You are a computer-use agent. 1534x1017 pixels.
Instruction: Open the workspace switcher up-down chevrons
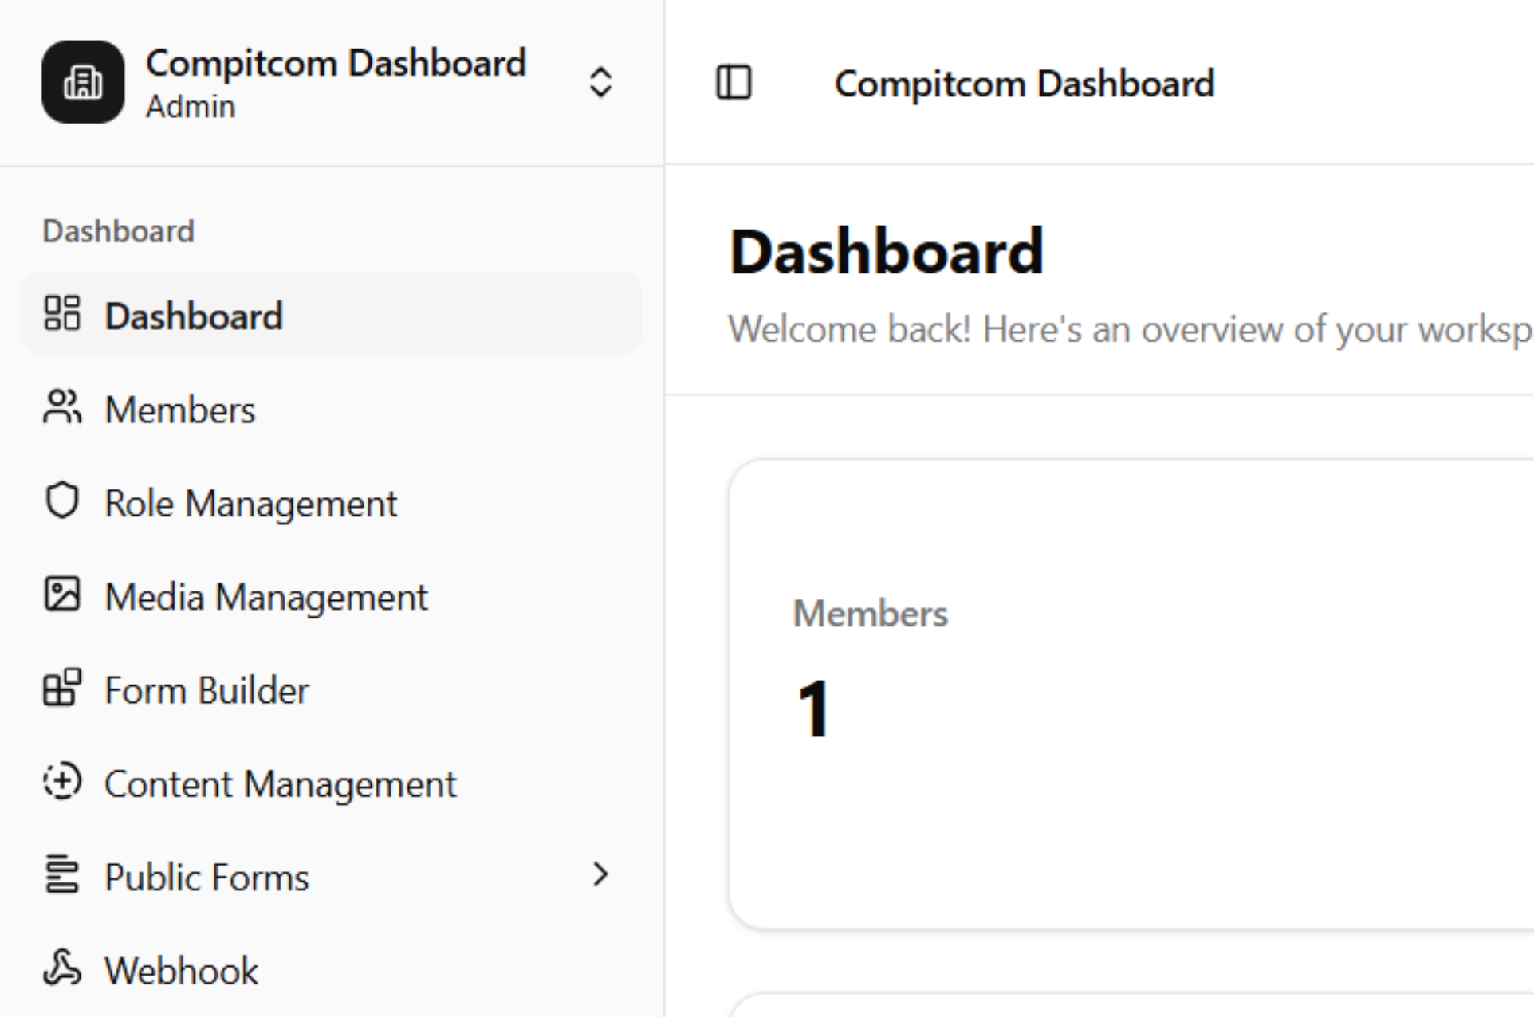pos(600,82)
